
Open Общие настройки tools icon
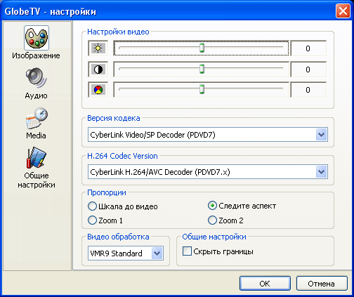pyautogui.click(x=37, y=158)
